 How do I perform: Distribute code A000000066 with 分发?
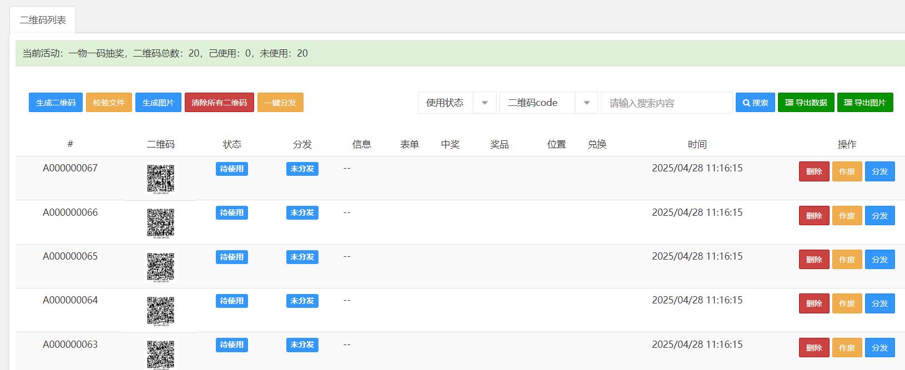pyautogui.click(x=880, y=216)
